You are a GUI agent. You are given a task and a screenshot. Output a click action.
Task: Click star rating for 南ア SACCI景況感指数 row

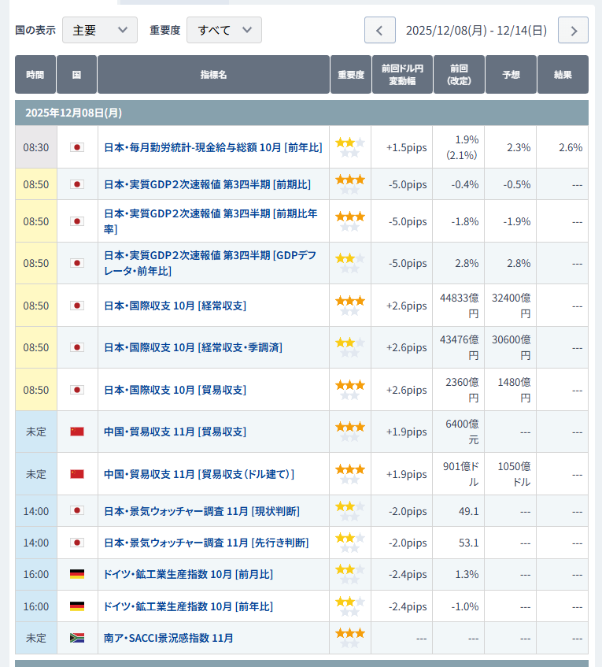(x=349, y=637)
